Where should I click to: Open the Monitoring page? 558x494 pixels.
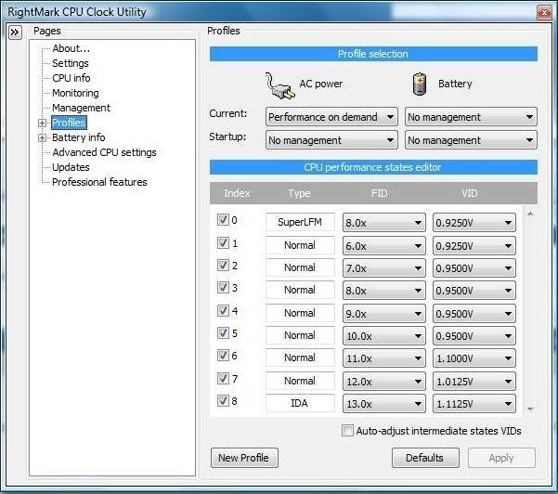[75, 93]
